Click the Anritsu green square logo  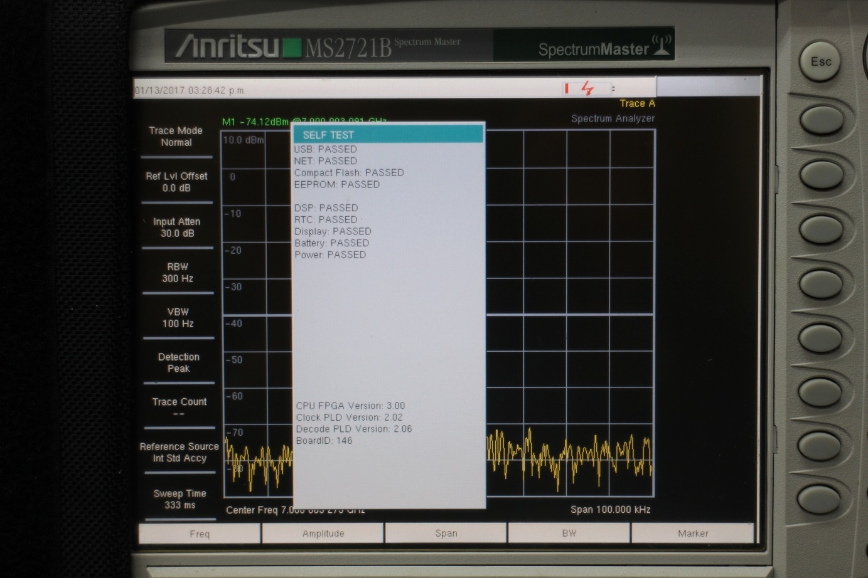point(292,48)
